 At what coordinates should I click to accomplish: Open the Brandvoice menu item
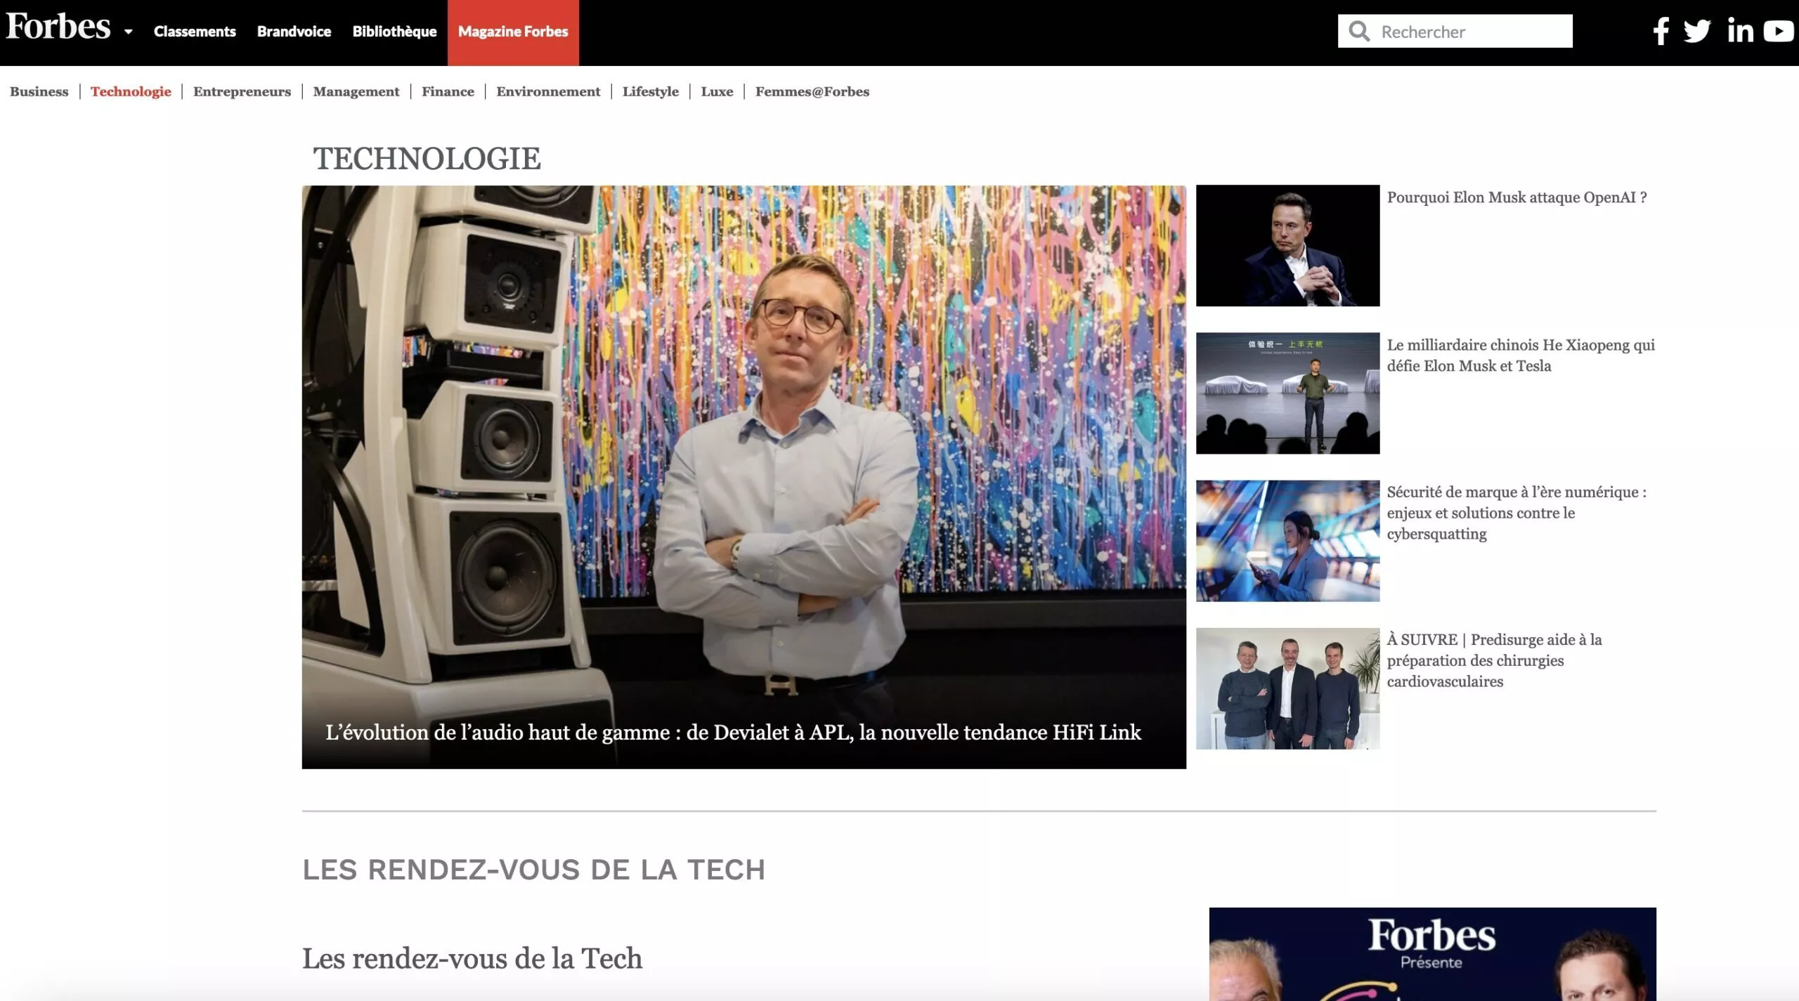(294, 32)
